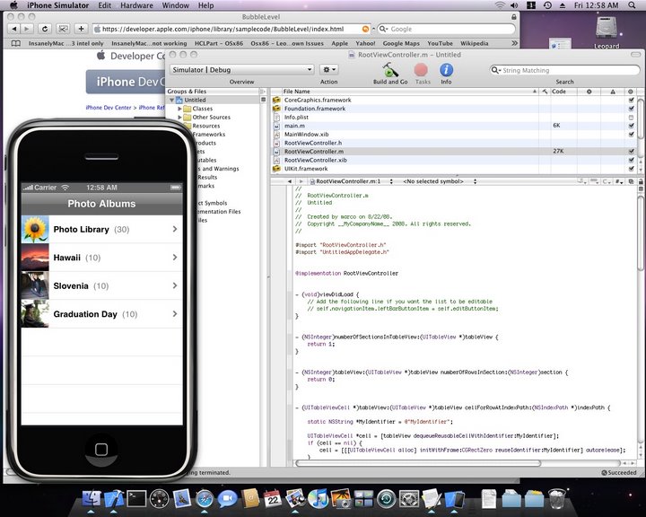
Task: Open the RootViewController.m:1 file history popup
Action: (x=352, y=181)
